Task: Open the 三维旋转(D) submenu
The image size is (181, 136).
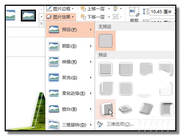Action: (x=70, y=125)
